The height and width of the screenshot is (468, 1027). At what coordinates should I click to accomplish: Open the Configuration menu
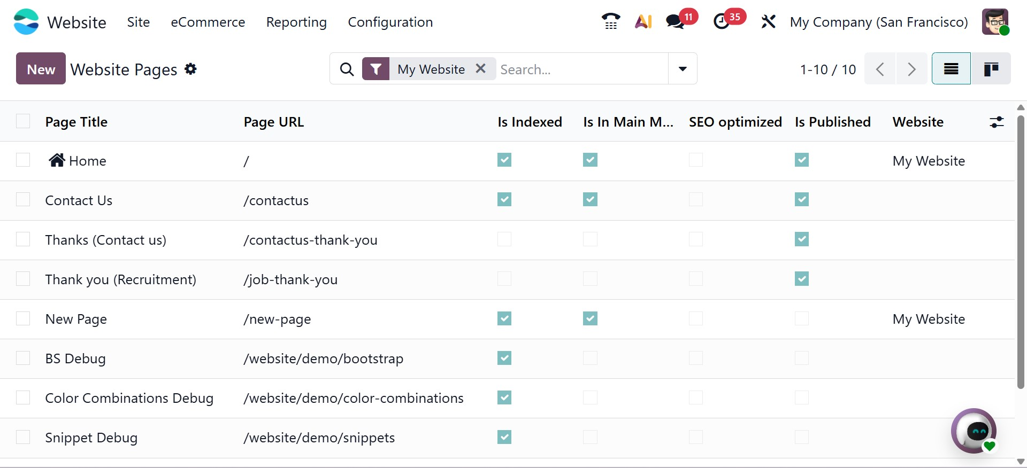[390, 22]
